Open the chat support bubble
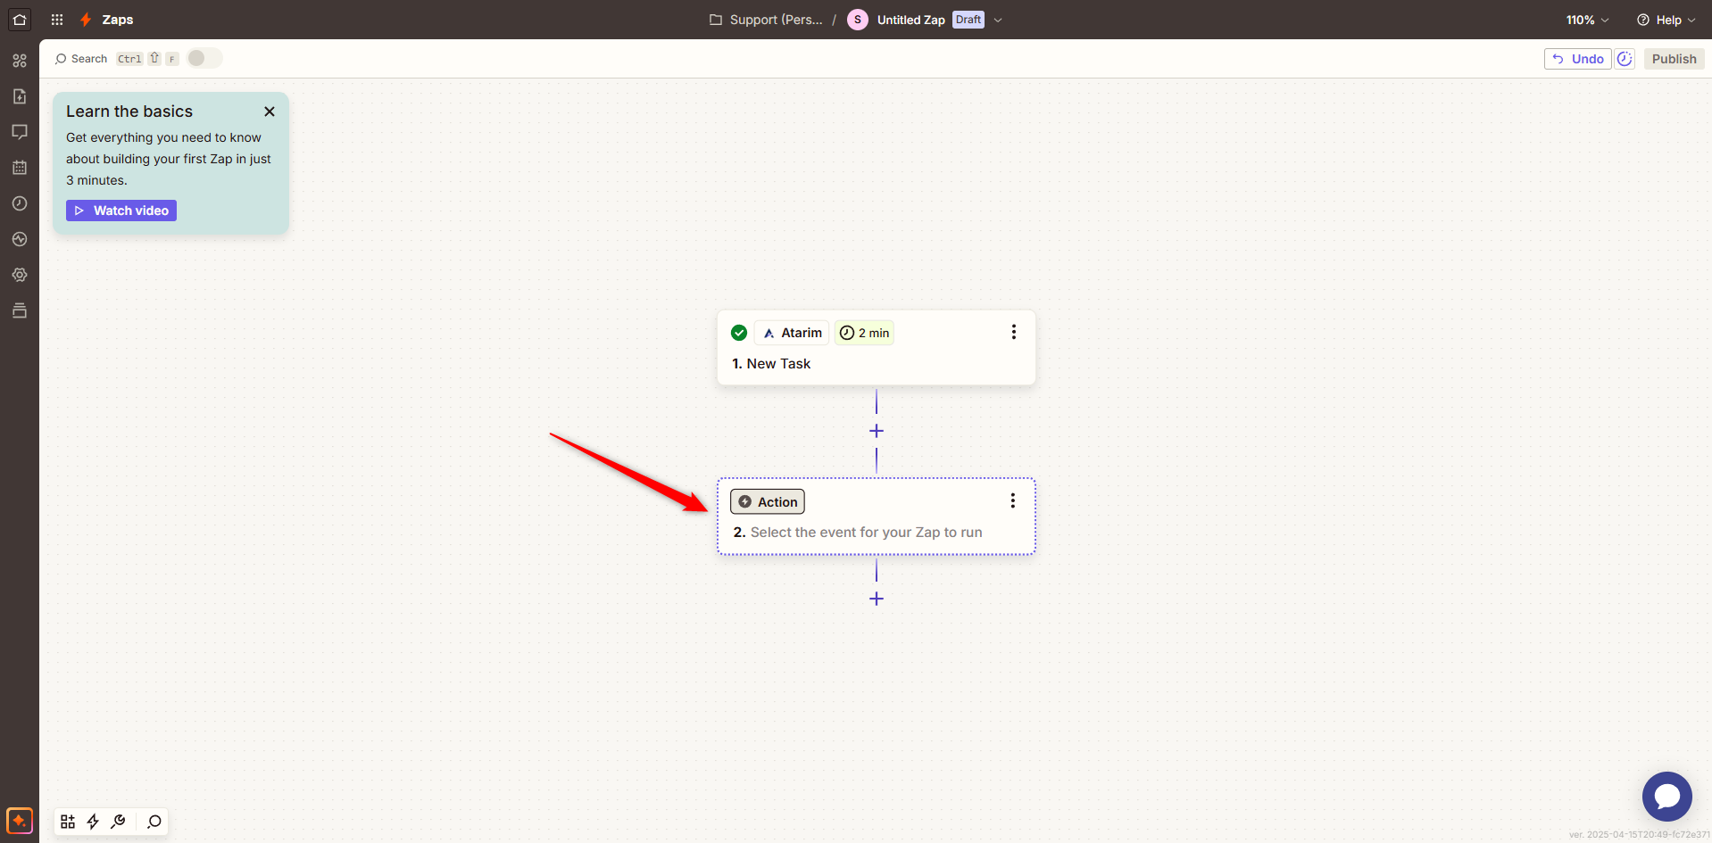This screenshot has width=1712, height=843. tap(1666, 796)
